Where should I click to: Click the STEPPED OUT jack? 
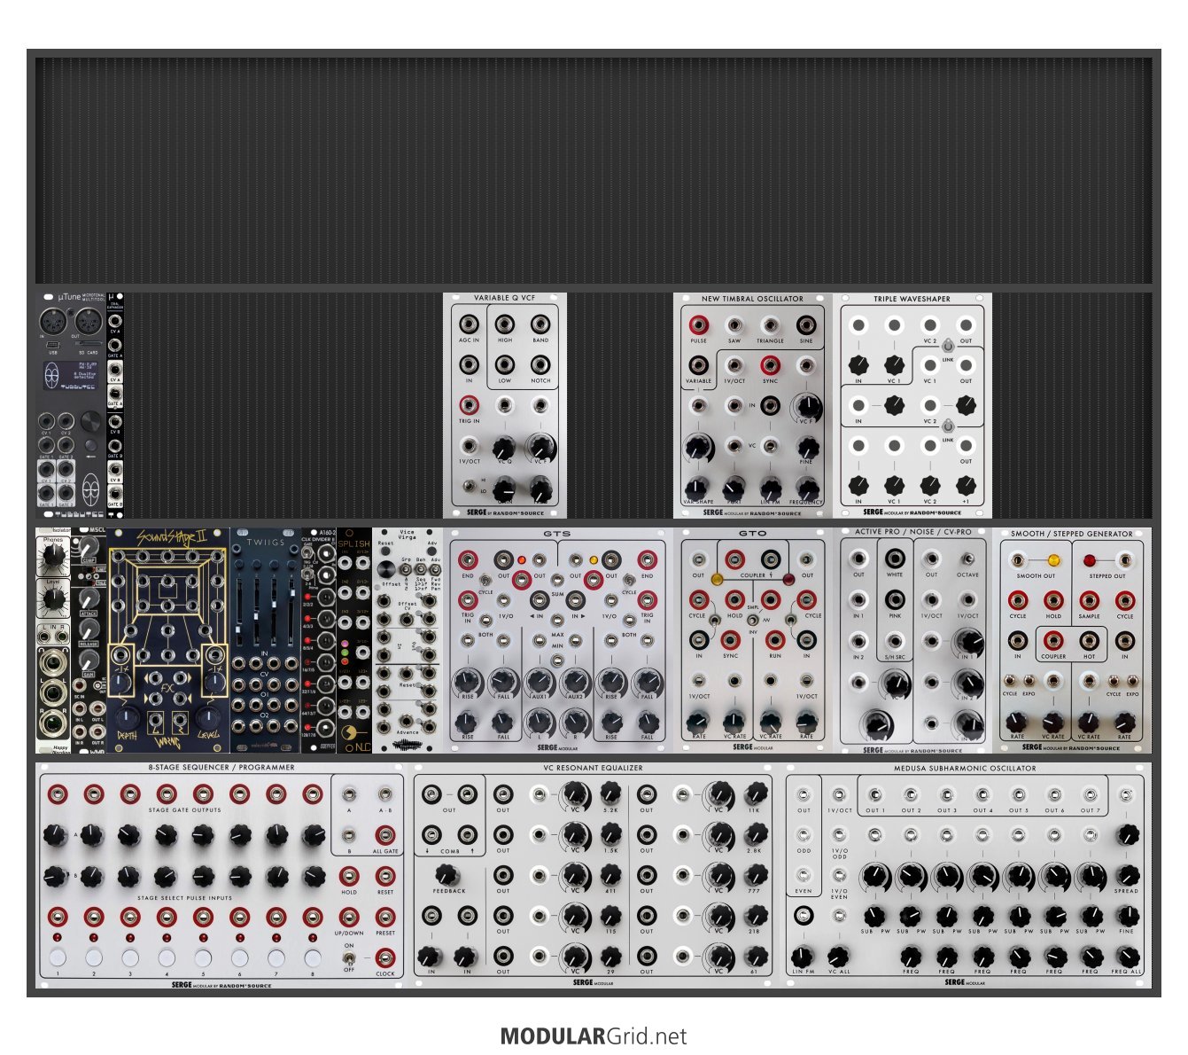click(x=1125, y=560)
